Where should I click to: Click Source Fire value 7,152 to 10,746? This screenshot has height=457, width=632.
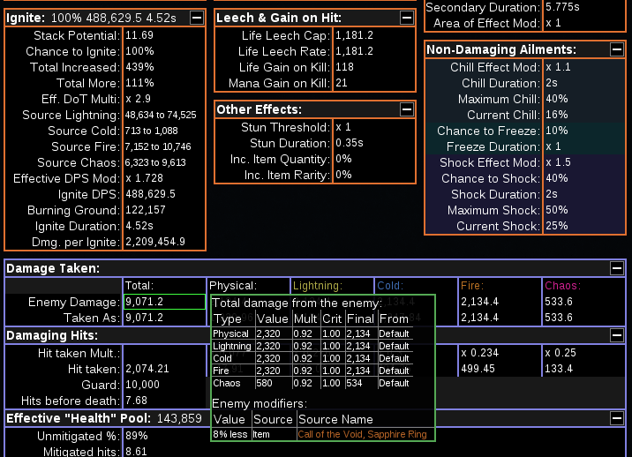(x=158, y=146)
